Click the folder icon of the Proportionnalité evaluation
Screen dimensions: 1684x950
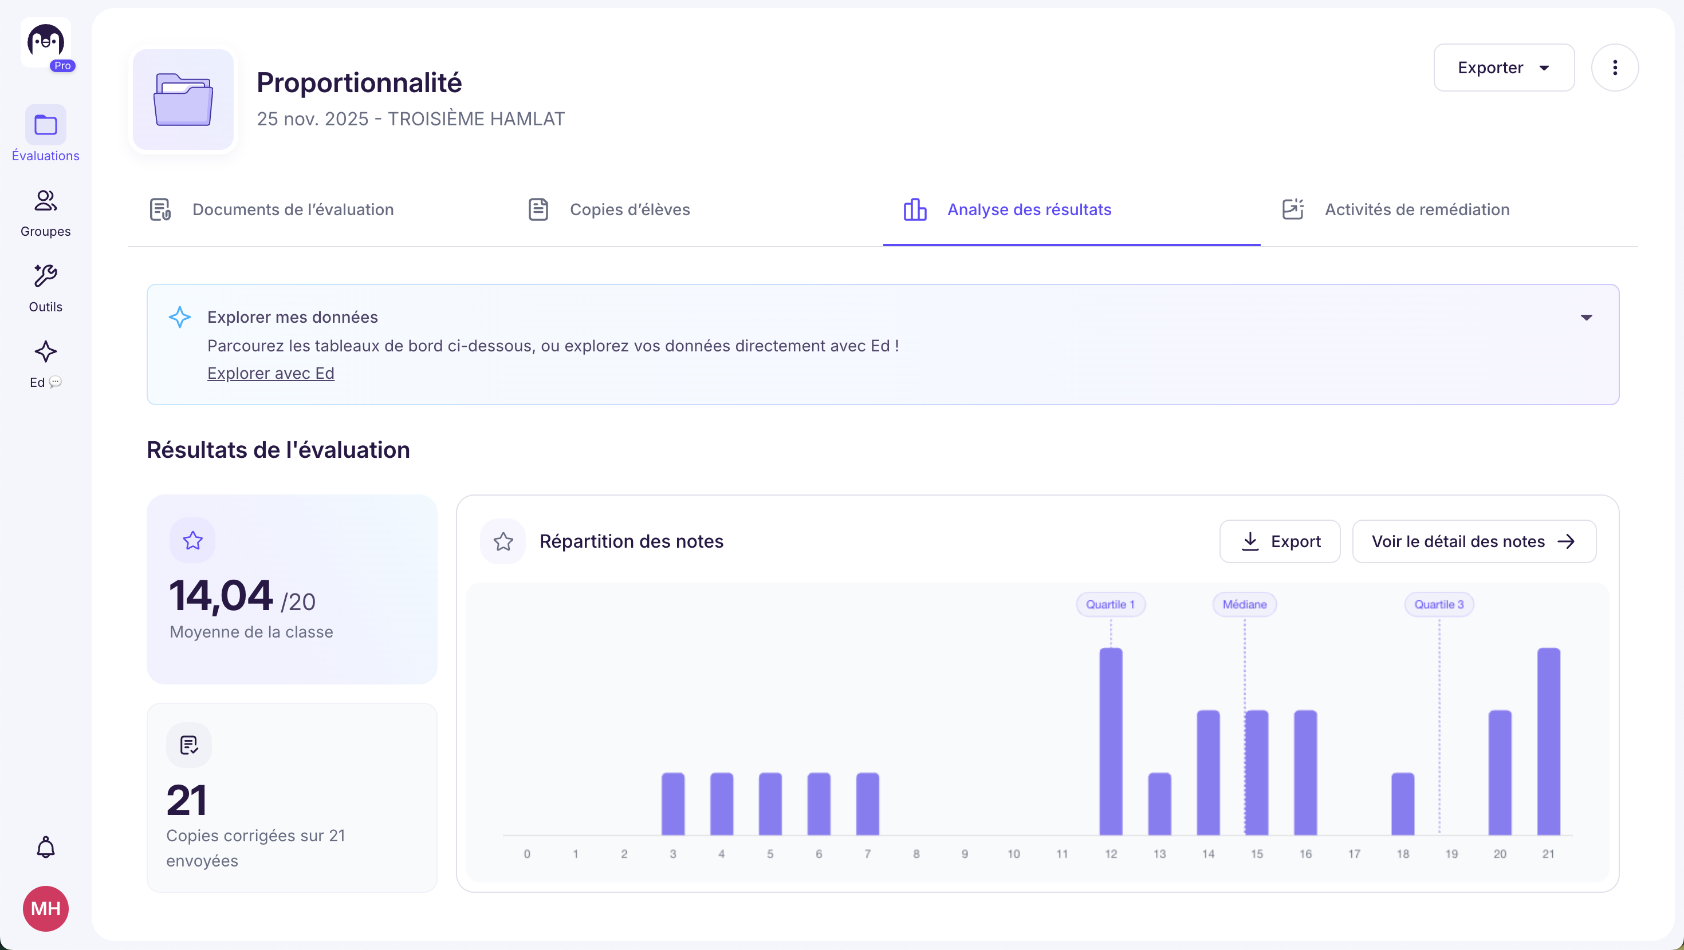pos(183,100)
